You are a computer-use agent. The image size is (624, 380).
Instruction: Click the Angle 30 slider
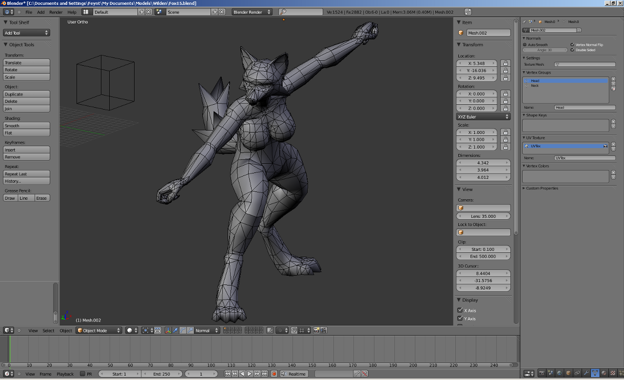coord(544,50)
